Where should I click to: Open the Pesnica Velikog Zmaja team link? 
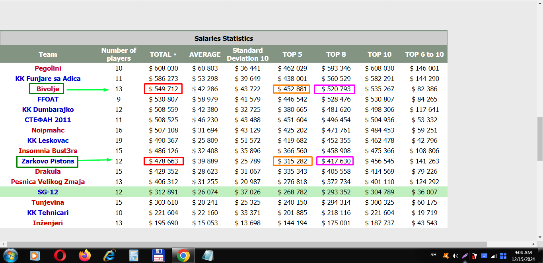click(x=48, y=182)
